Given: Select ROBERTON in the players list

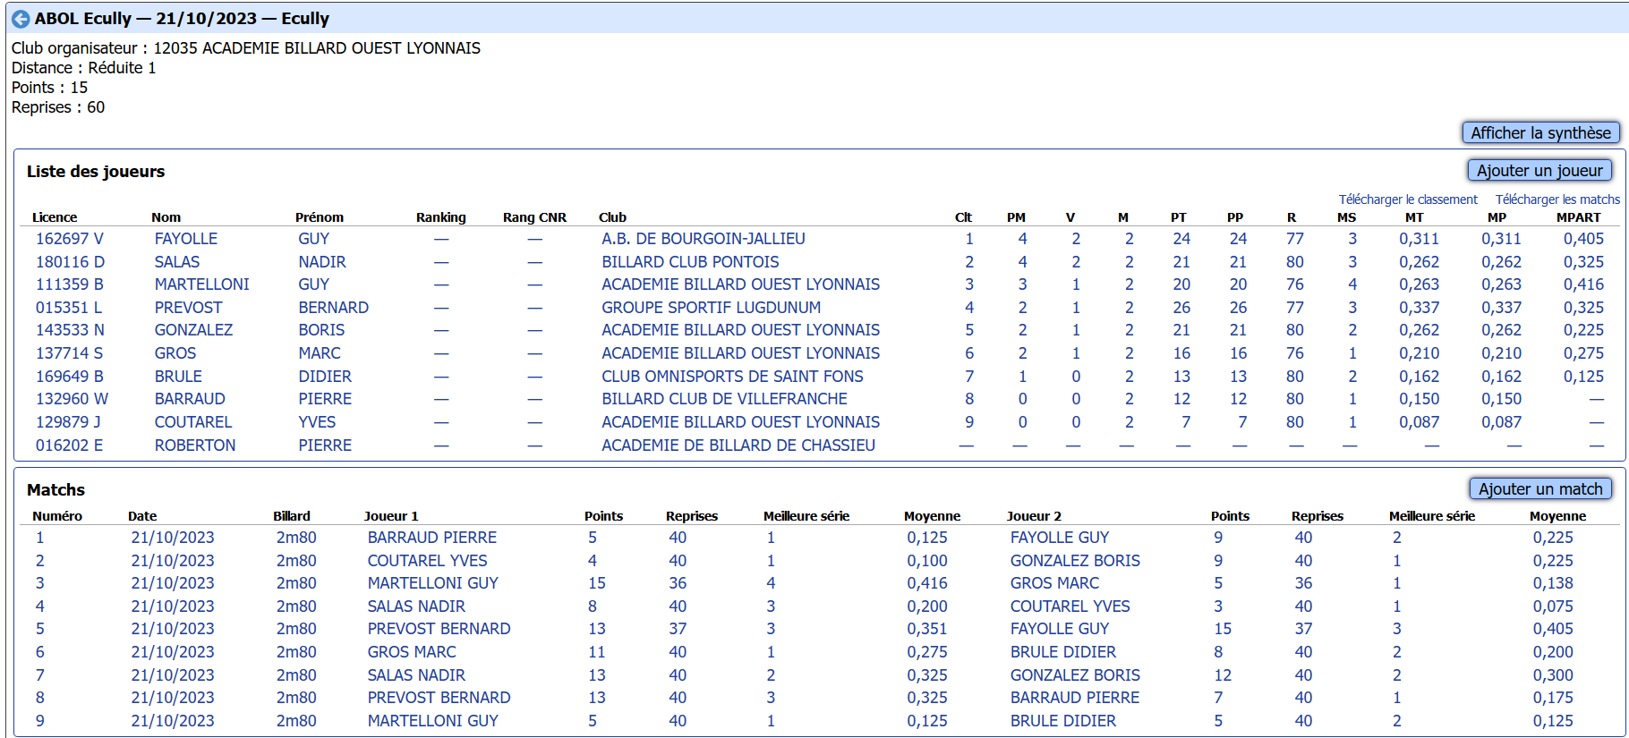Looking at the screenshot, I should click(195, 445).
